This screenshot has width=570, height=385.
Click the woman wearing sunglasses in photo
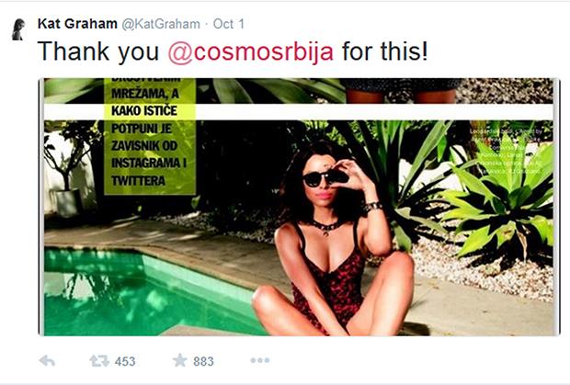pyautogui.click(x=334, y=240)
